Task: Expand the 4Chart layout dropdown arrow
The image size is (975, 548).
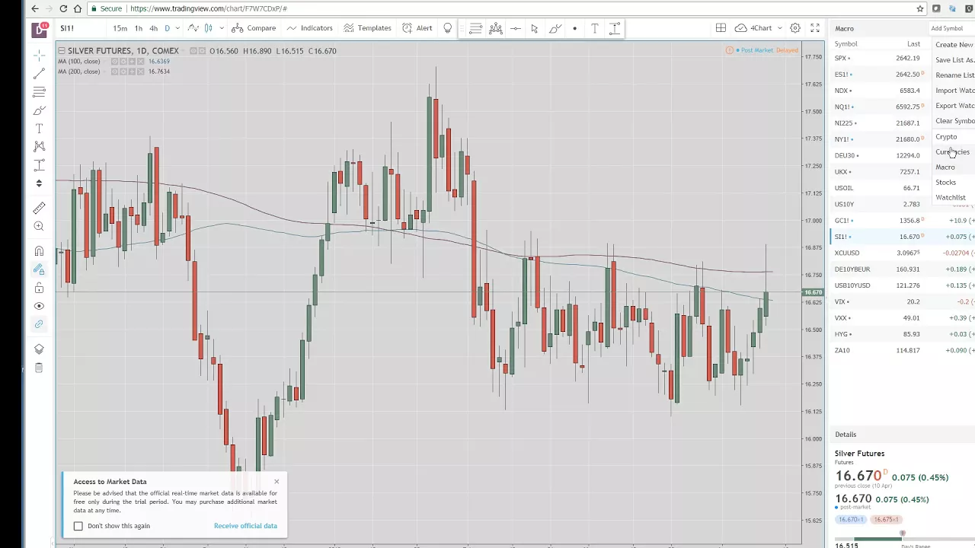Action: point(779,28)
